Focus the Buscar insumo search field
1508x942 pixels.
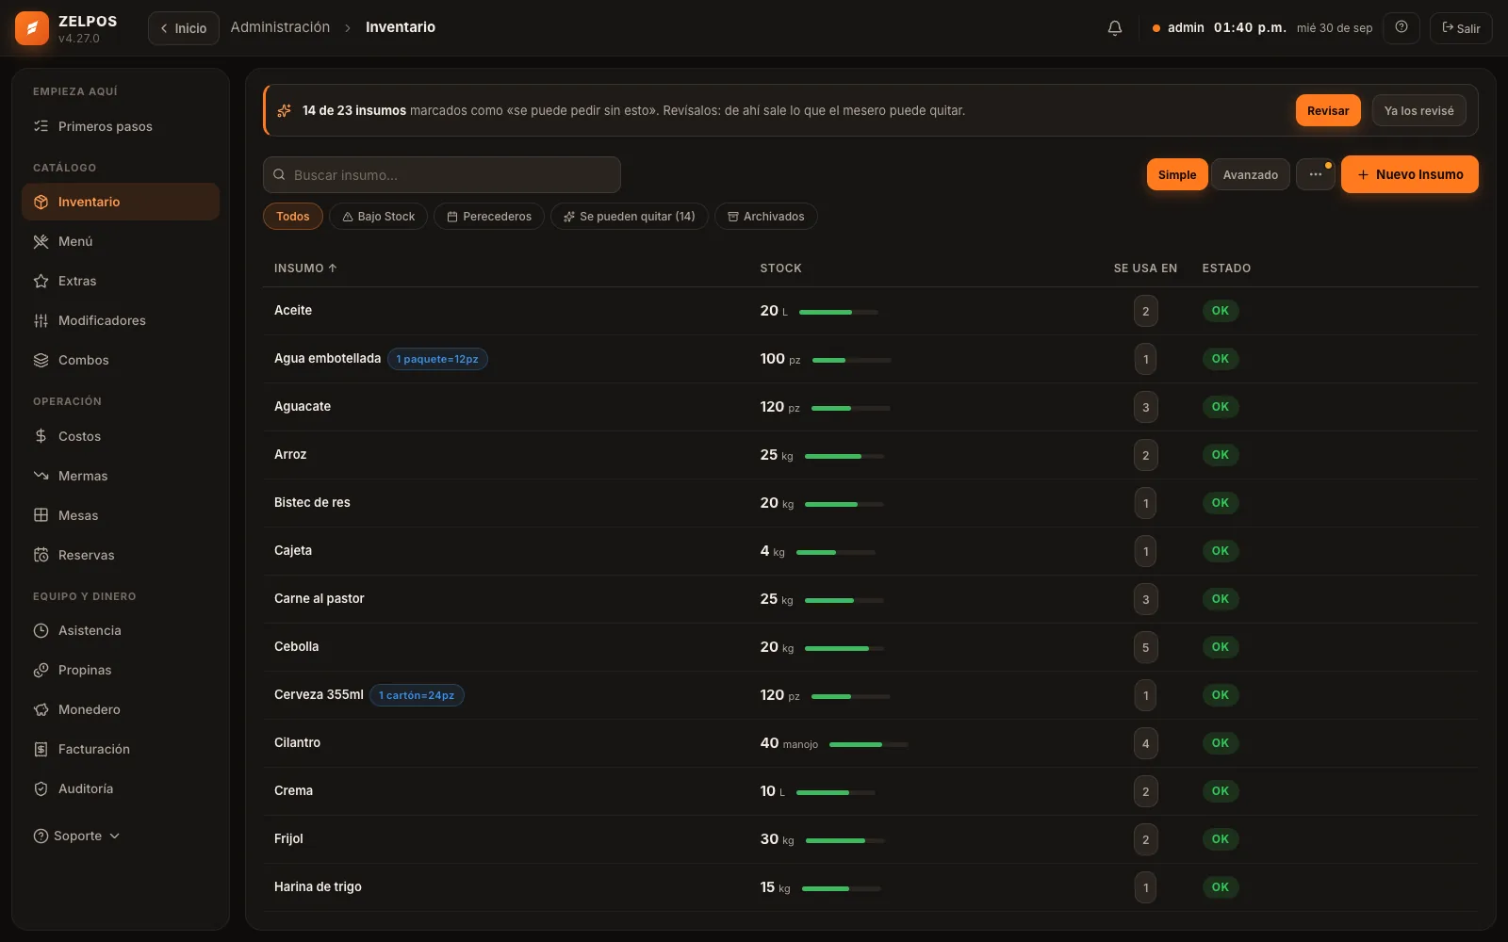[x=442, y=175]
